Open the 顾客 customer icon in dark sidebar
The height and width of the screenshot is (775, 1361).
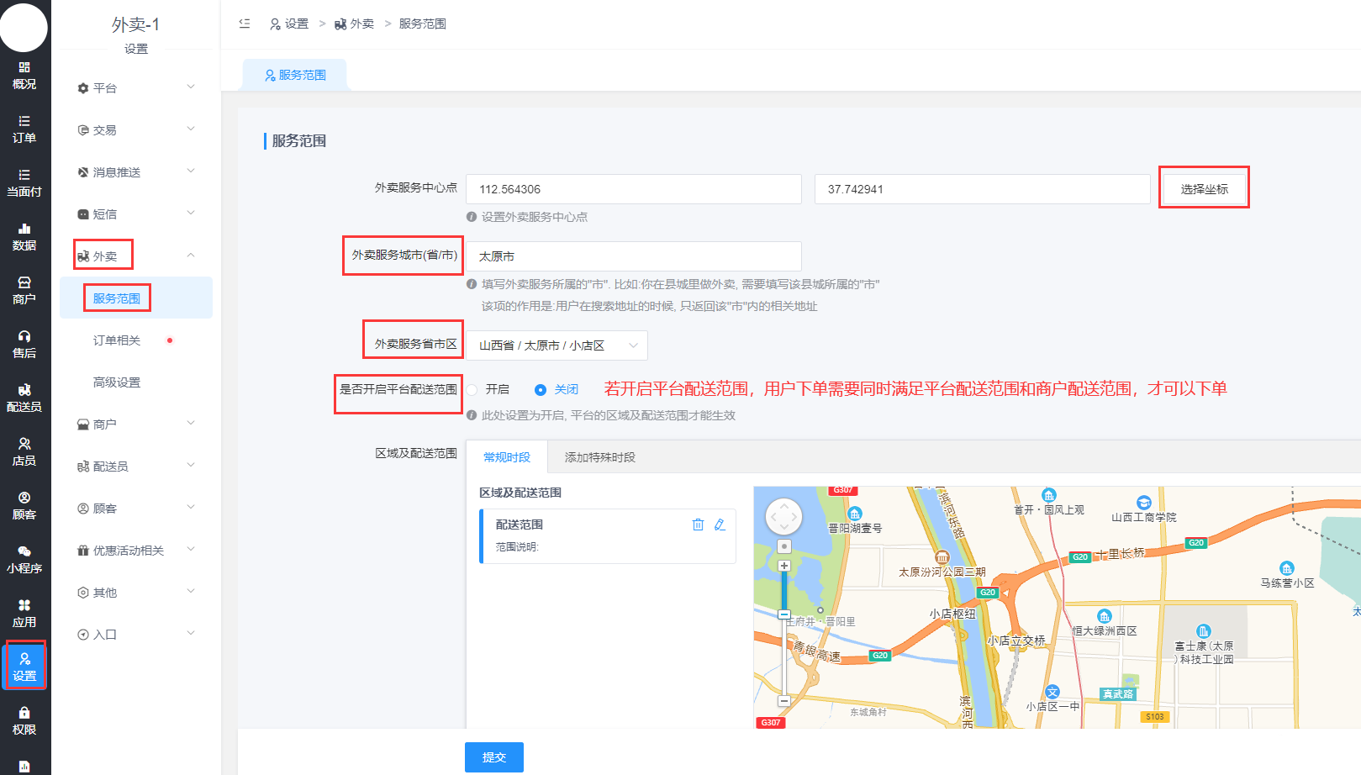(x=24, y=506)
